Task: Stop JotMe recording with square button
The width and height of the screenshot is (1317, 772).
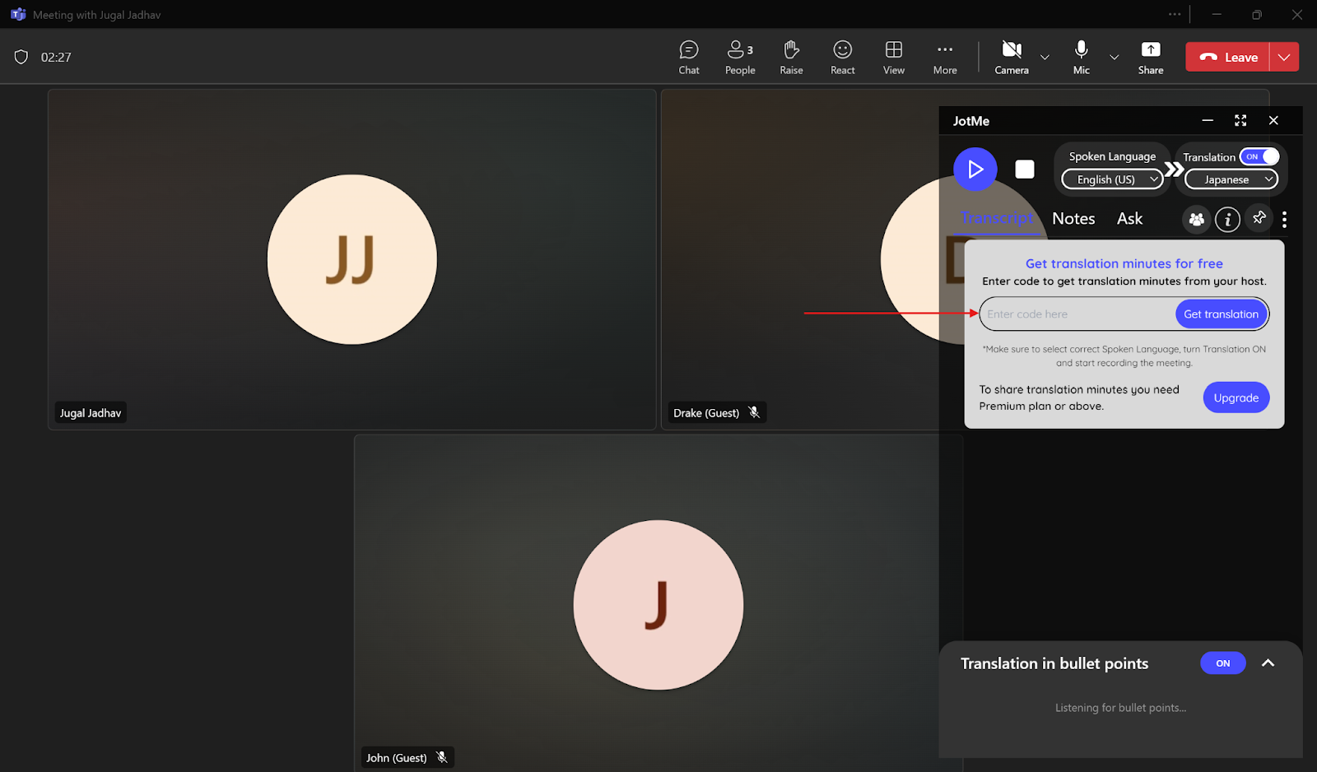Action: 1025,170
